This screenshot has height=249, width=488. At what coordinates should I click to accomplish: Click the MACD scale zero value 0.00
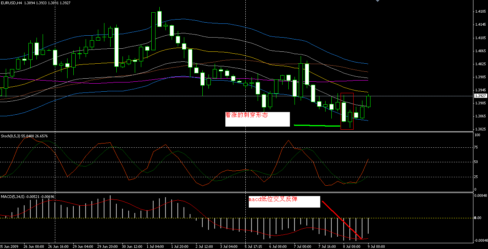(x=478, y=218)
